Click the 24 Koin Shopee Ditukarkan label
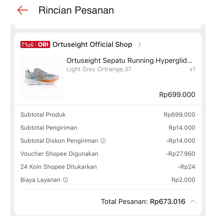 58,167
